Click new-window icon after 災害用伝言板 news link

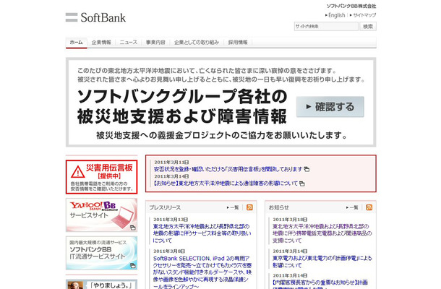pos(307,169)
